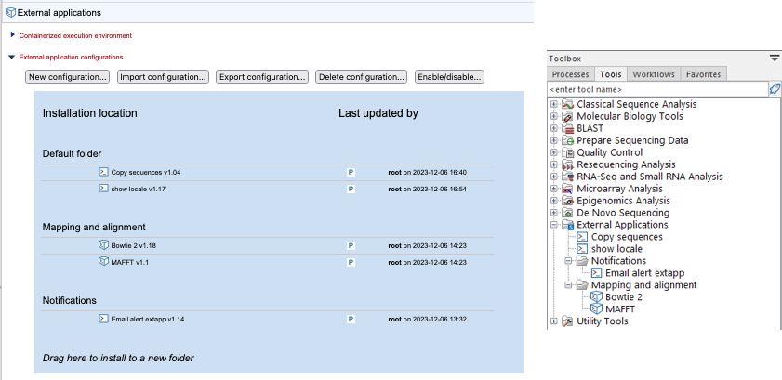Image resolution: width=782 pixels, height=380 pixels.
Task: Click the P badge in MAFFT row
Action: [351, 262]
